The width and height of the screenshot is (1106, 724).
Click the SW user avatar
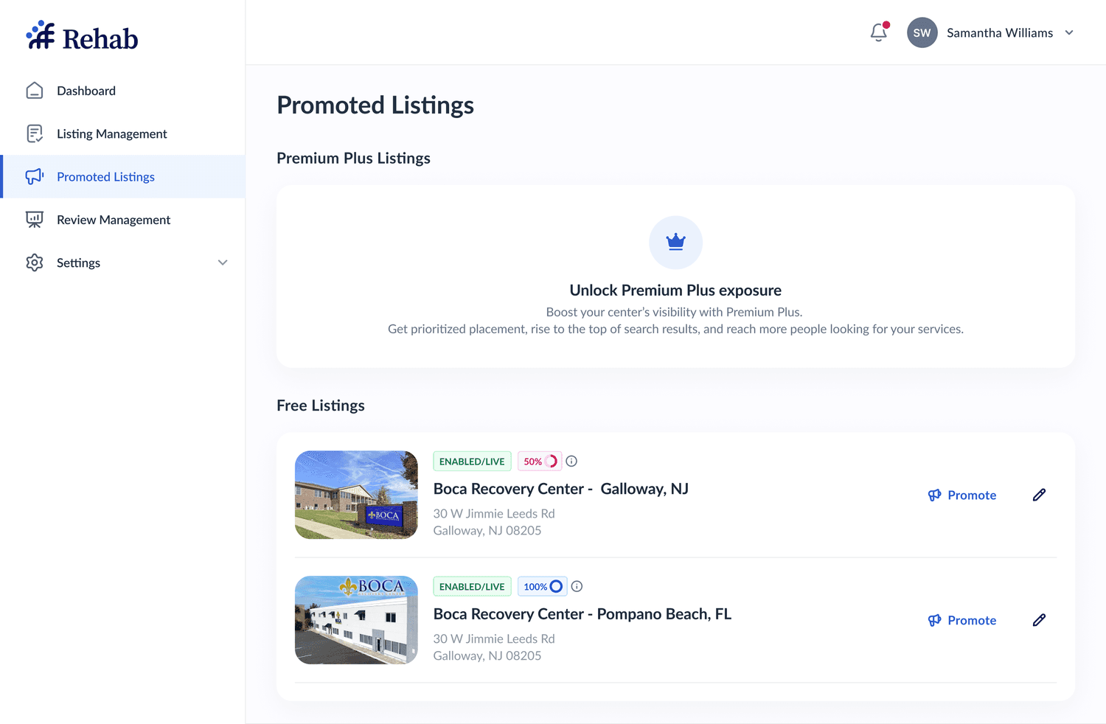click(922, 32)
